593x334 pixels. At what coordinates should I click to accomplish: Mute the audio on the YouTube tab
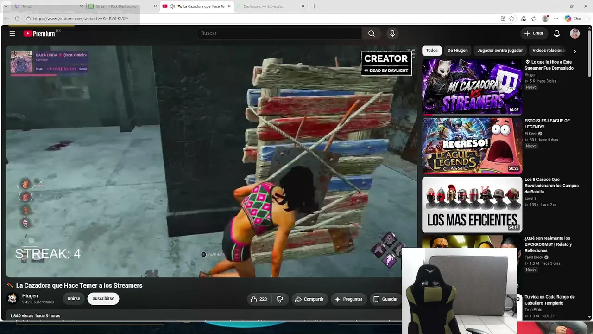(172, 6)
